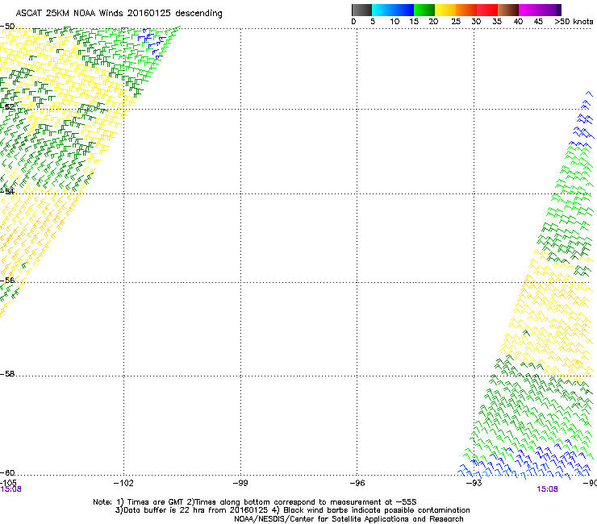The height and width of the screenshot is (524, 597).
Task: Click the 'Data buffer is 22 hrs' note
Action: [x=191, y=510]
